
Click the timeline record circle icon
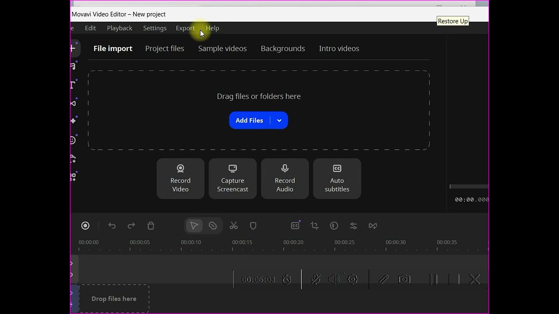[86, 225]
